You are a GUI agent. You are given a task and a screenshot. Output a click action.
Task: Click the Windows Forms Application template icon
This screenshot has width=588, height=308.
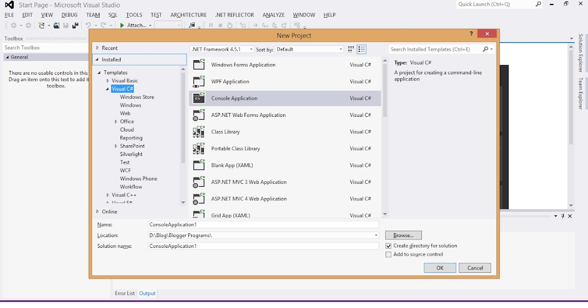click(198, 65)
